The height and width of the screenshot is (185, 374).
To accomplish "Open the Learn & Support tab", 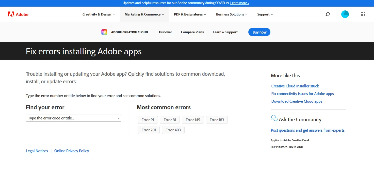I will 225,32.
